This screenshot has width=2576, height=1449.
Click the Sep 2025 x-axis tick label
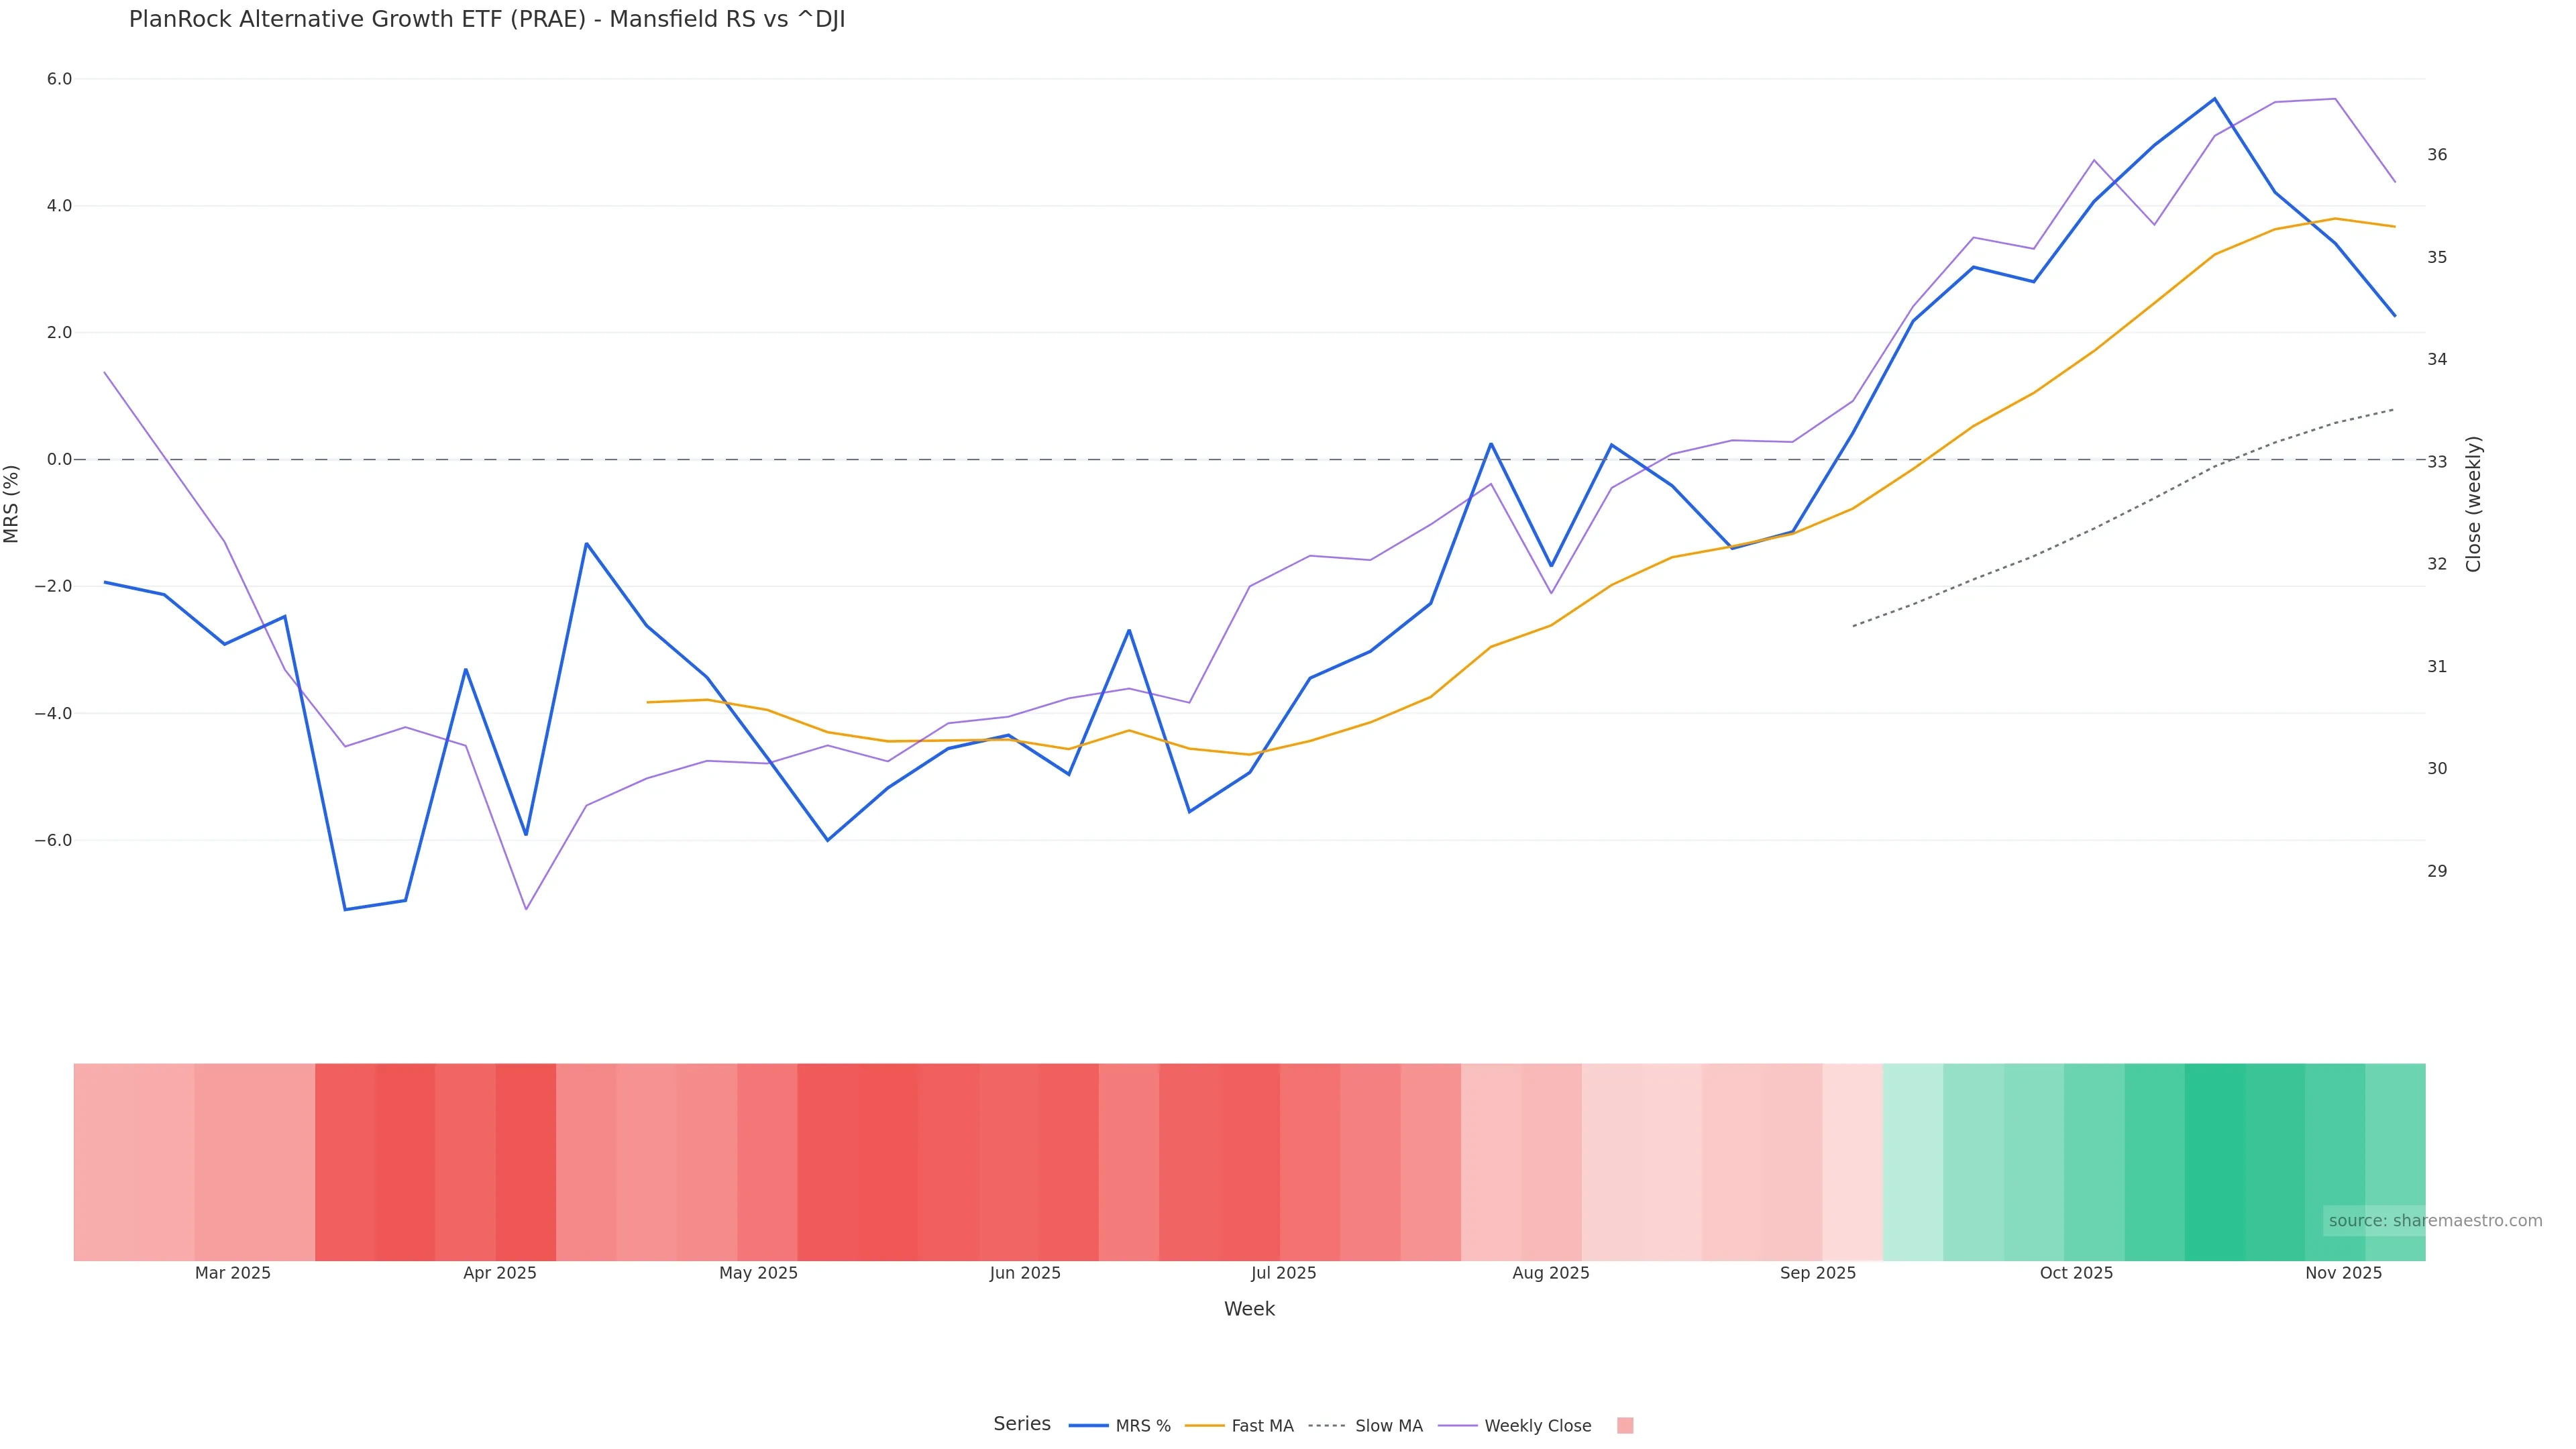tap(1817, 1273)
